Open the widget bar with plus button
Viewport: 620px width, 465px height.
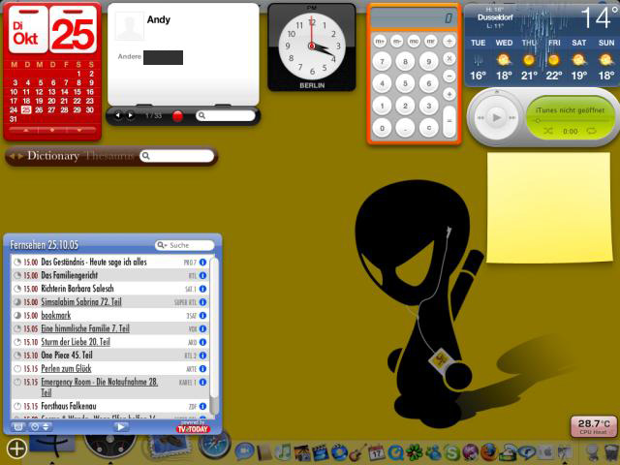pos(16,449)
